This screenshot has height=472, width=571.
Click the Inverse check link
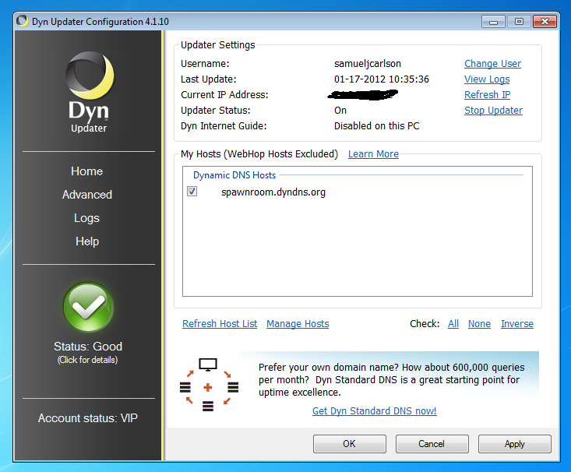click(x=517, y=324)
